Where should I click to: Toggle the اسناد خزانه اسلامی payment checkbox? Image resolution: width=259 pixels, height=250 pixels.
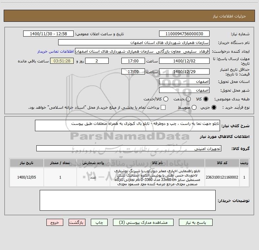(x=163, y=107)
